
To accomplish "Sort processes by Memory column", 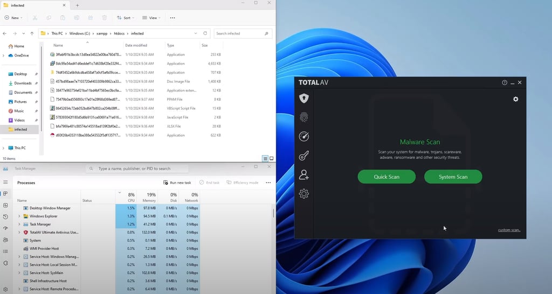I will click(147, 197).
